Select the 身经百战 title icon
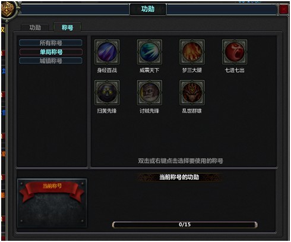Image resolution: width=291 pixels, height=242 pixels. [107, 52]
